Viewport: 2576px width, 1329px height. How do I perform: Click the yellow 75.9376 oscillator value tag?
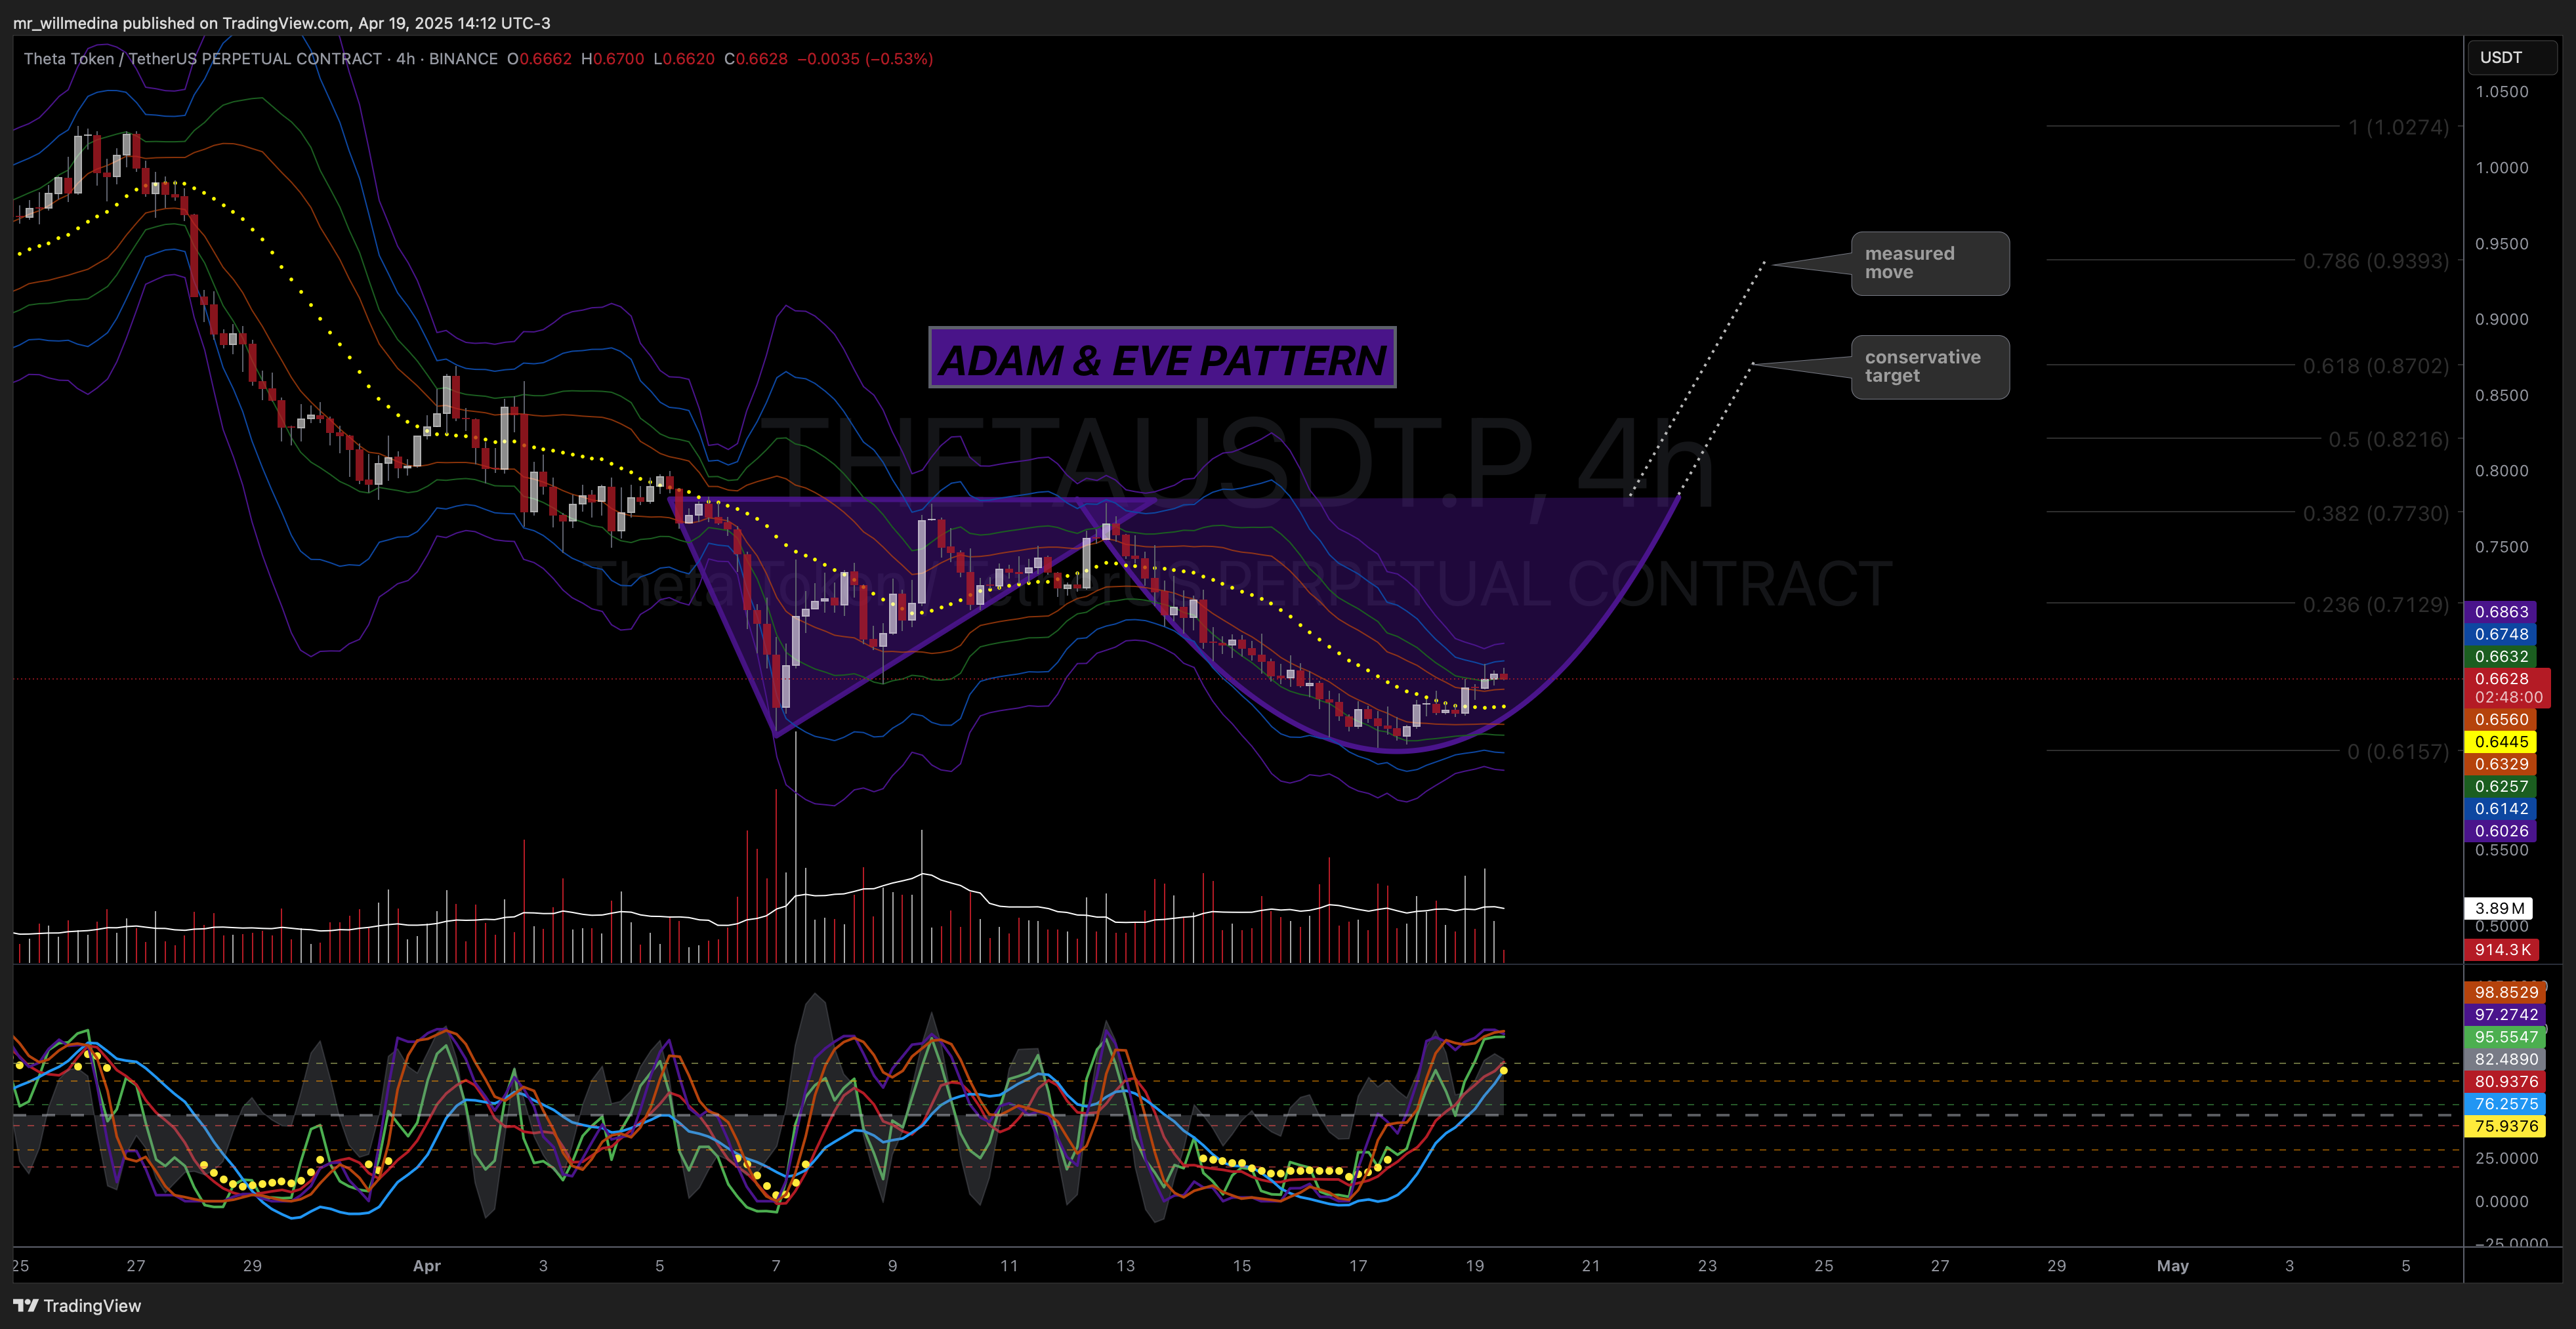(x=2505, y=1126)
